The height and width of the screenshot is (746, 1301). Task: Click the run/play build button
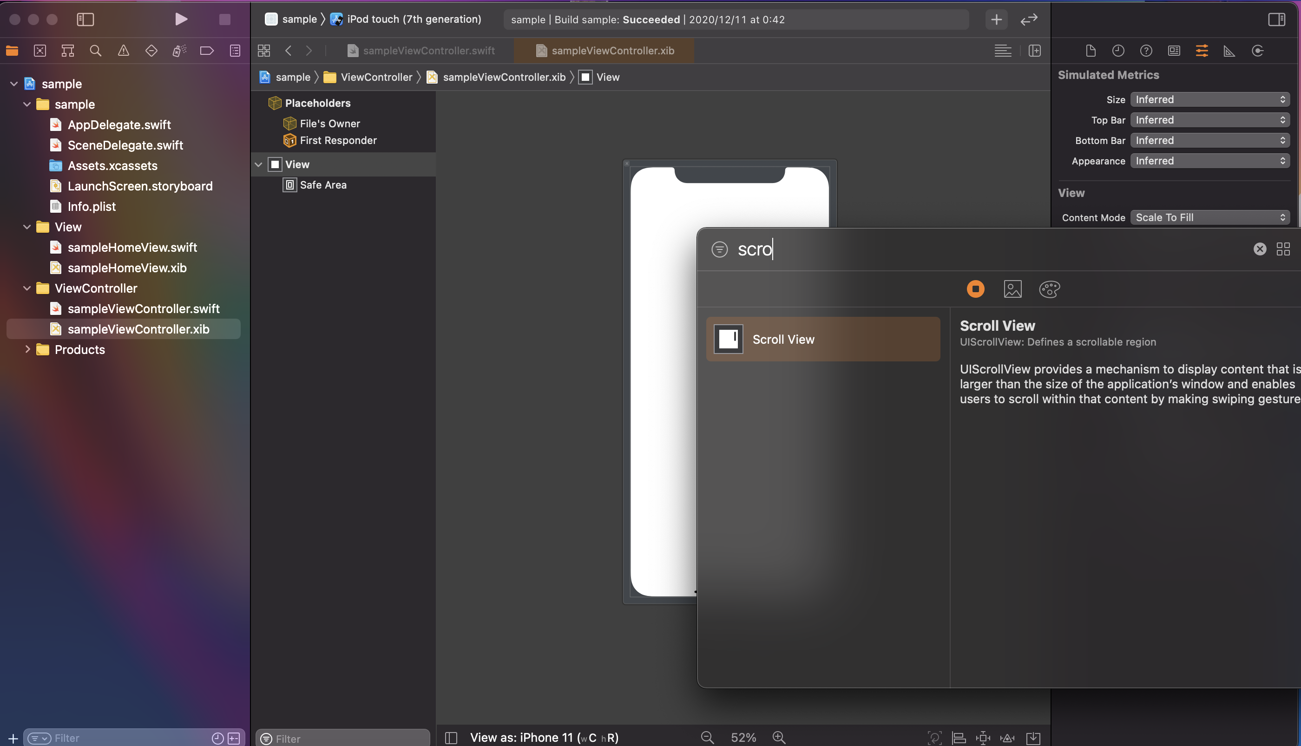pyautogui.click(x=180, y=19)
